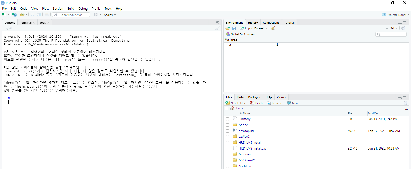The width and height of the screenshot is (411, 169).
Task: Switch the List view dropdown
Action: pyautogui.click(x=391, y=28)
